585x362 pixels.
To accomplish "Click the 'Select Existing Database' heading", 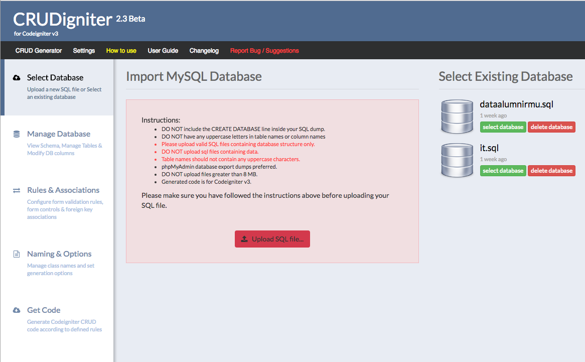I will coord(506,76).
